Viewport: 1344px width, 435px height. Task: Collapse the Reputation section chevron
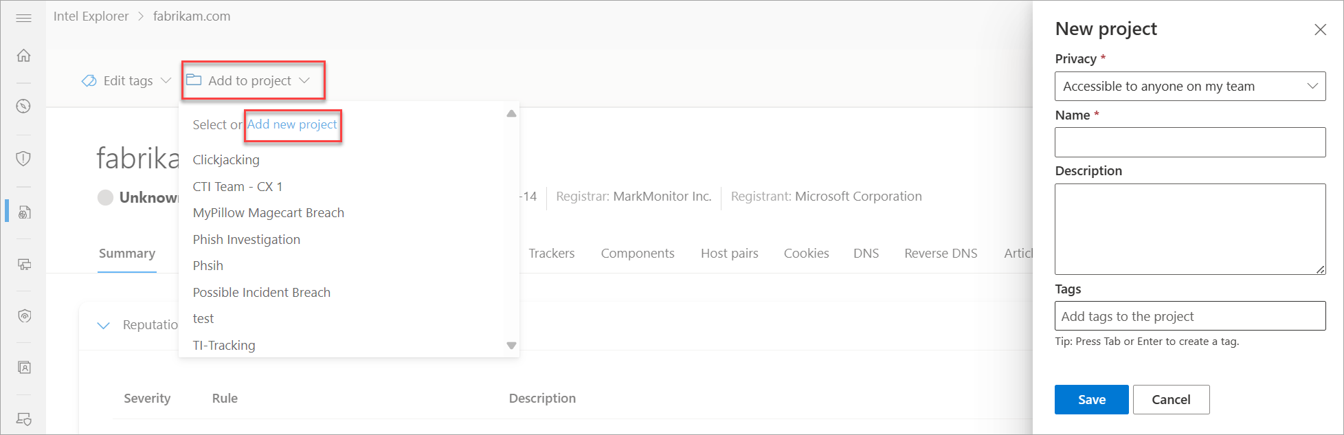[104, 325]
